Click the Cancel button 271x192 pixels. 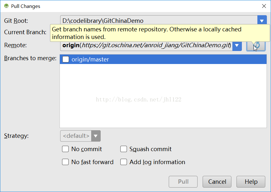coord(217,182)
